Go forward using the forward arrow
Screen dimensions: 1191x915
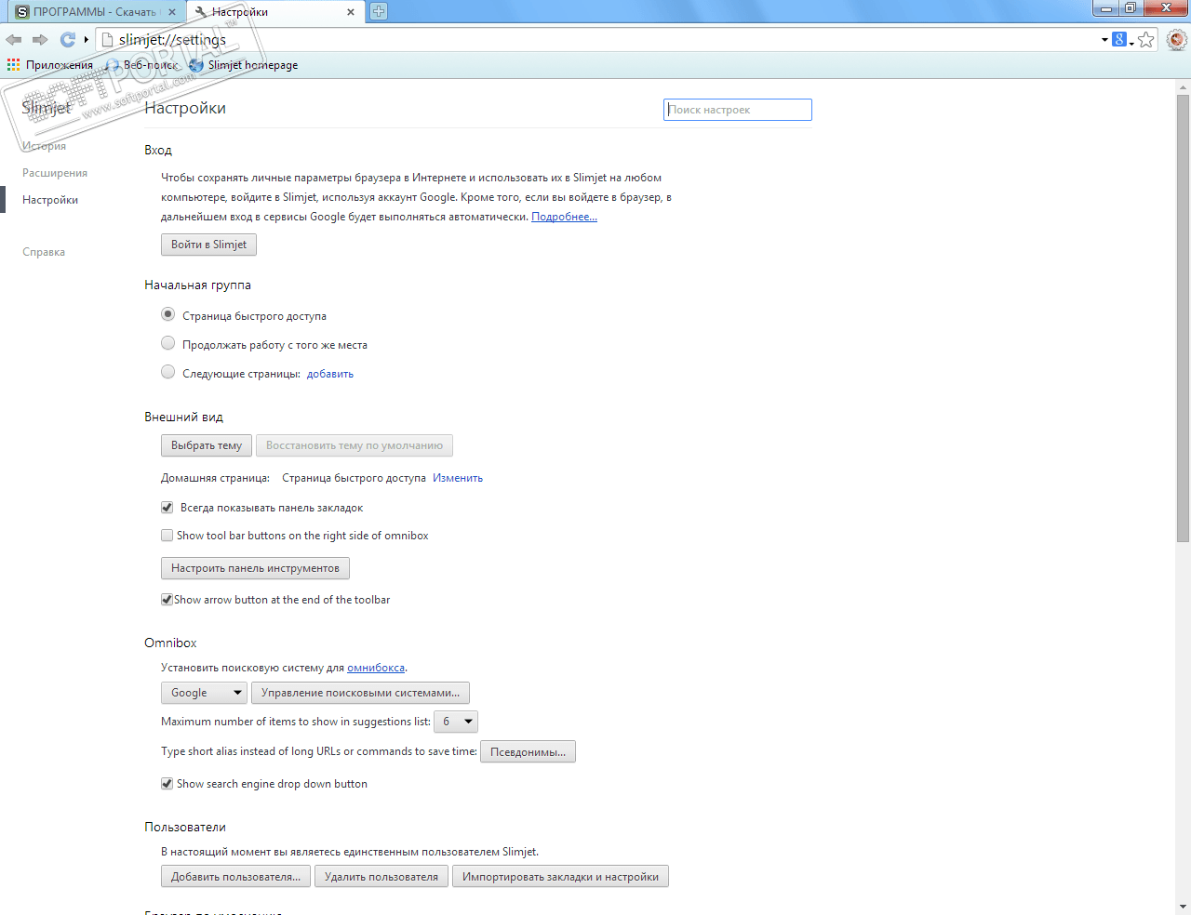(x=40, y=40)
